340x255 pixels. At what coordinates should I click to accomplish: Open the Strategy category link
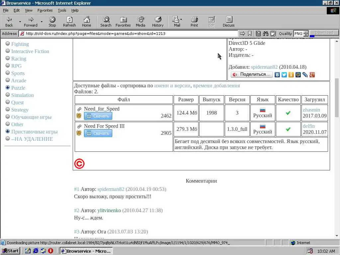pyautogui.click(x=20, y=110)
